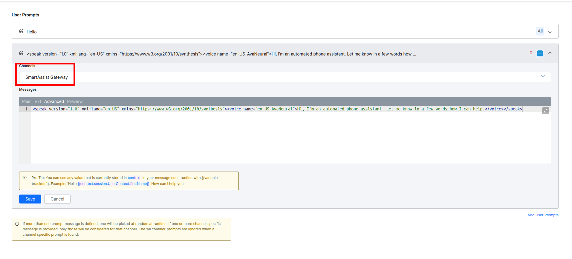
Task: Click the quote icon beside Hello
Action: point(21,31)
